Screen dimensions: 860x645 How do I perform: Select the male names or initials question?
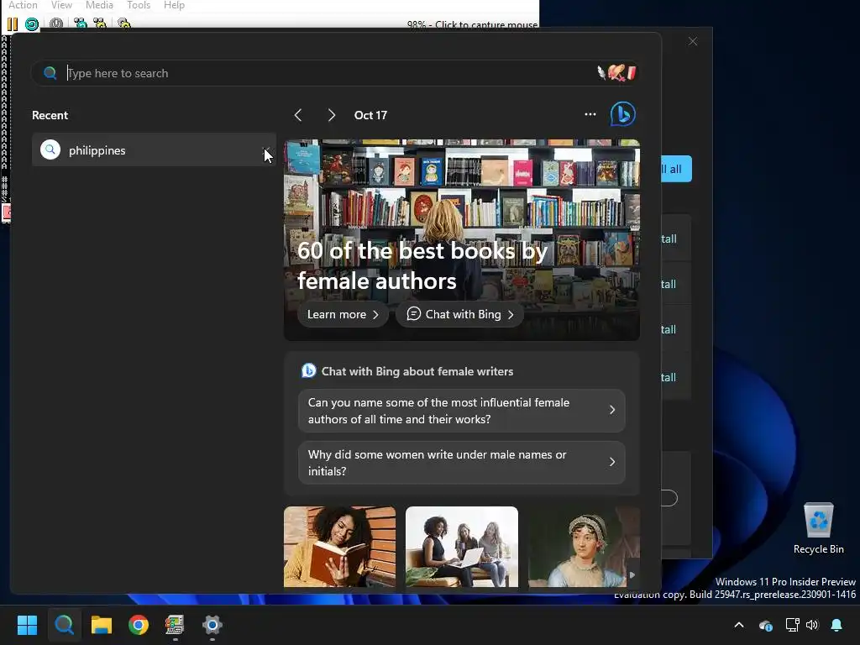point(461,463)
